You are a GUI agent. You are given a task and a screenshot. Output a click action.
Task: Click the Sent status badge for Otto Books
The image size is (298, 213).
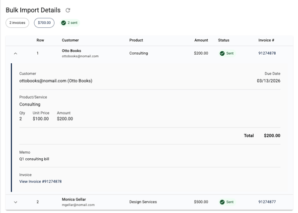pyautogui.click(x=227, y=53)
